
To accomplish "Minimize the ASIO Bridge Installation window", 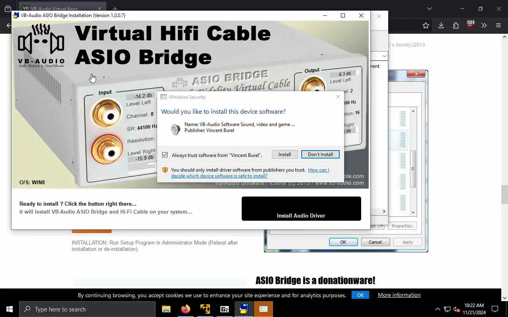I will 325,15.
